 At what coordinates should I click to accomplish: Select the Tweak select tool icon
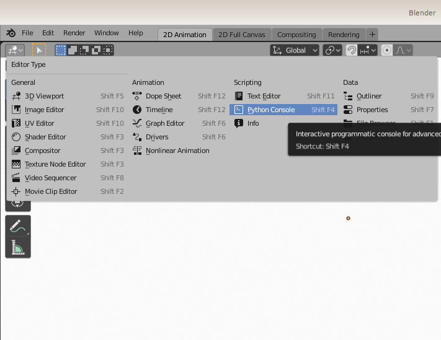(x=39, y=51)
